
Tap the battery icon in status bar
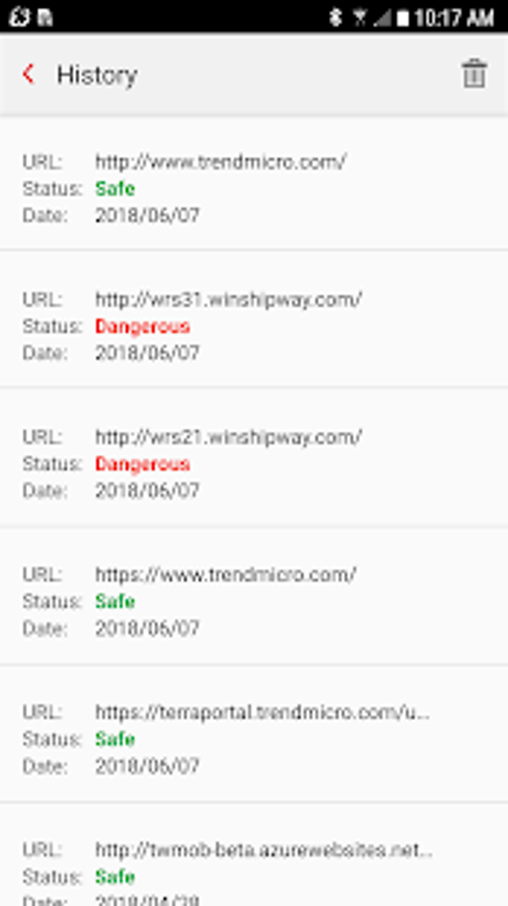[x=402, y=18]
